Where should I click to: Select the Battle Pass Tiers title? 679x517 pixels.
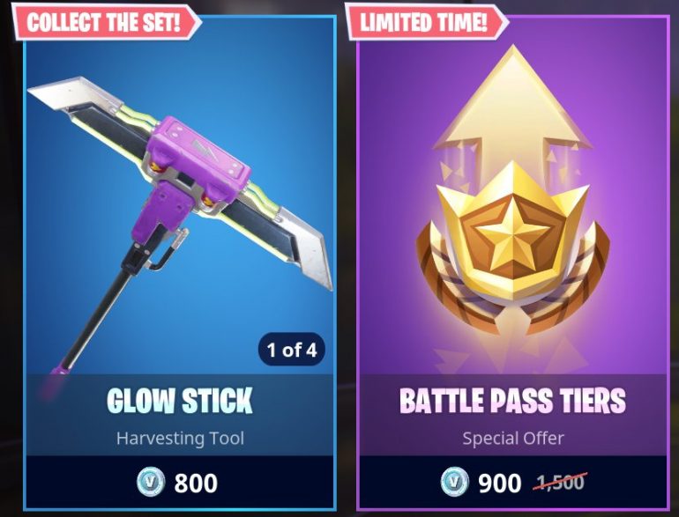[513, 401]
